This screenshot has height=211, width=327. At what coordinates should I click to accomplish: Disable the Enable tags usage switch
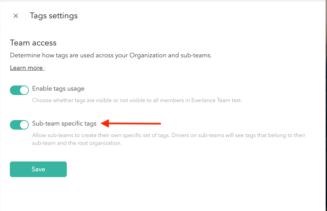pos(19,90)
